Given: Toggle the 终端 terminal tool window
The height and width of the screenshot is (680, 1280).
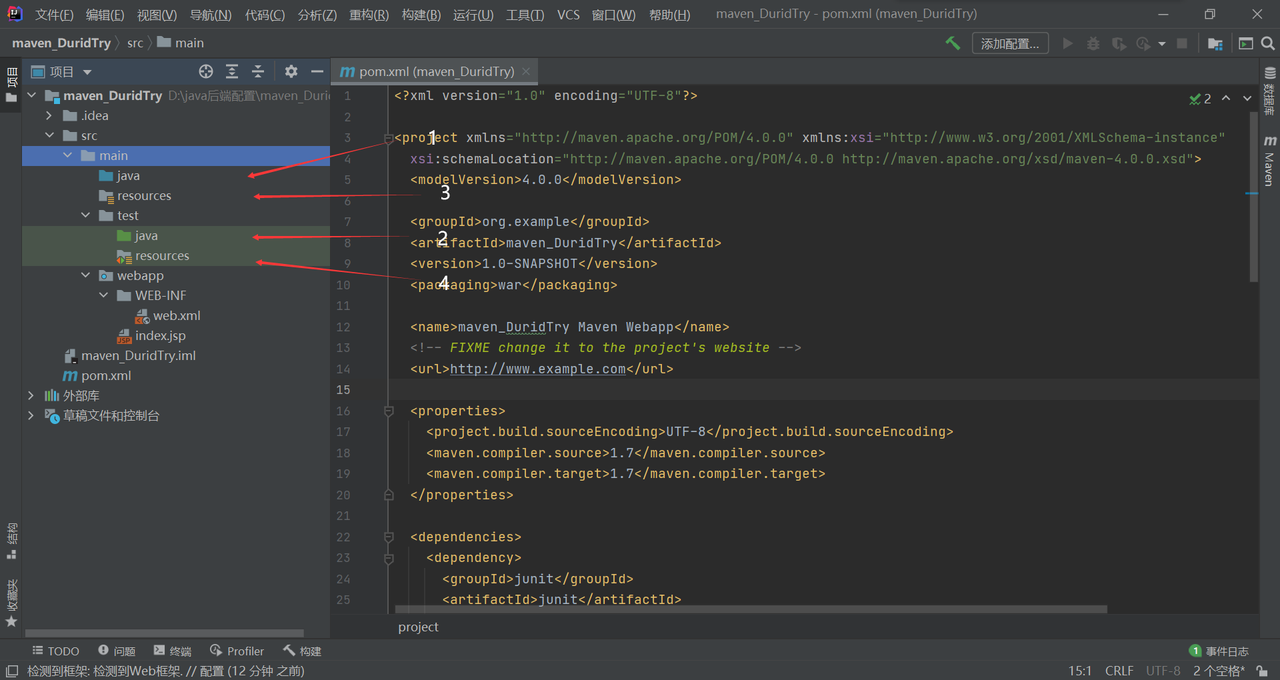Looking at the screenshot, I should [x=172, y=651].
